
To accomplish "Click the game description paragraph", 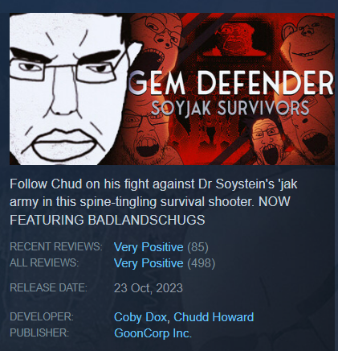I will click(153, 202).
